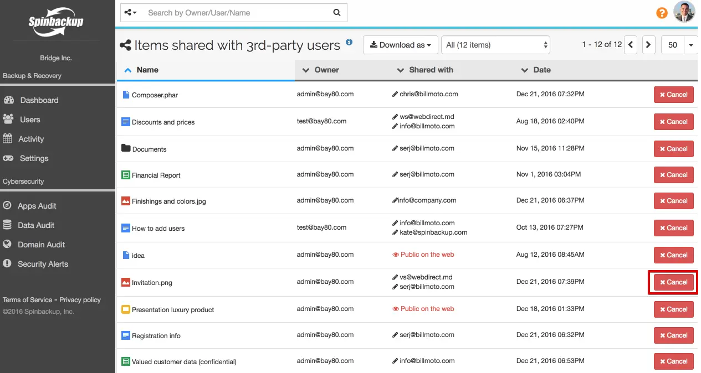The width and height of the screenshot is (701, 373).
Task: Open the All (12 items) filter select
Action: (x=497, y=45)
